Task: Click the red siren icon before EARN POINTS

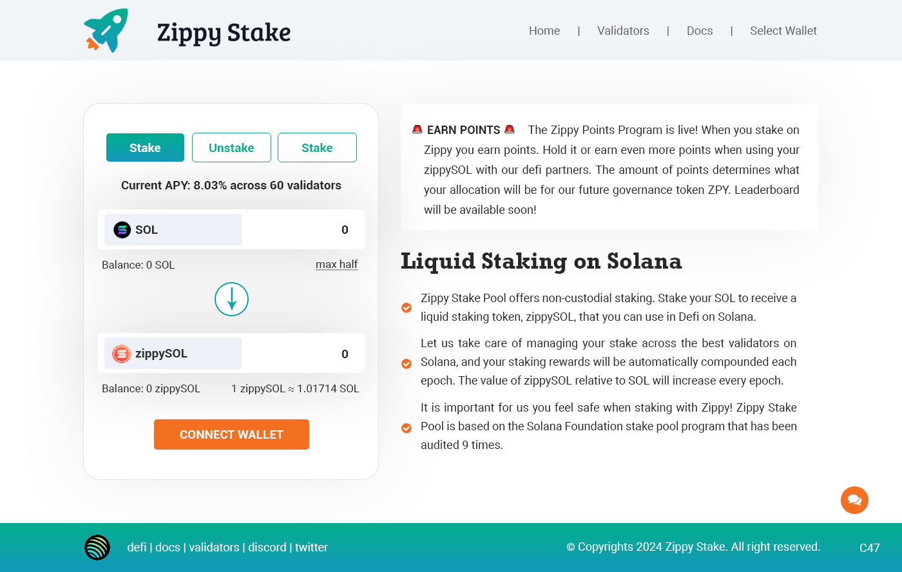Action: [417, 129]
